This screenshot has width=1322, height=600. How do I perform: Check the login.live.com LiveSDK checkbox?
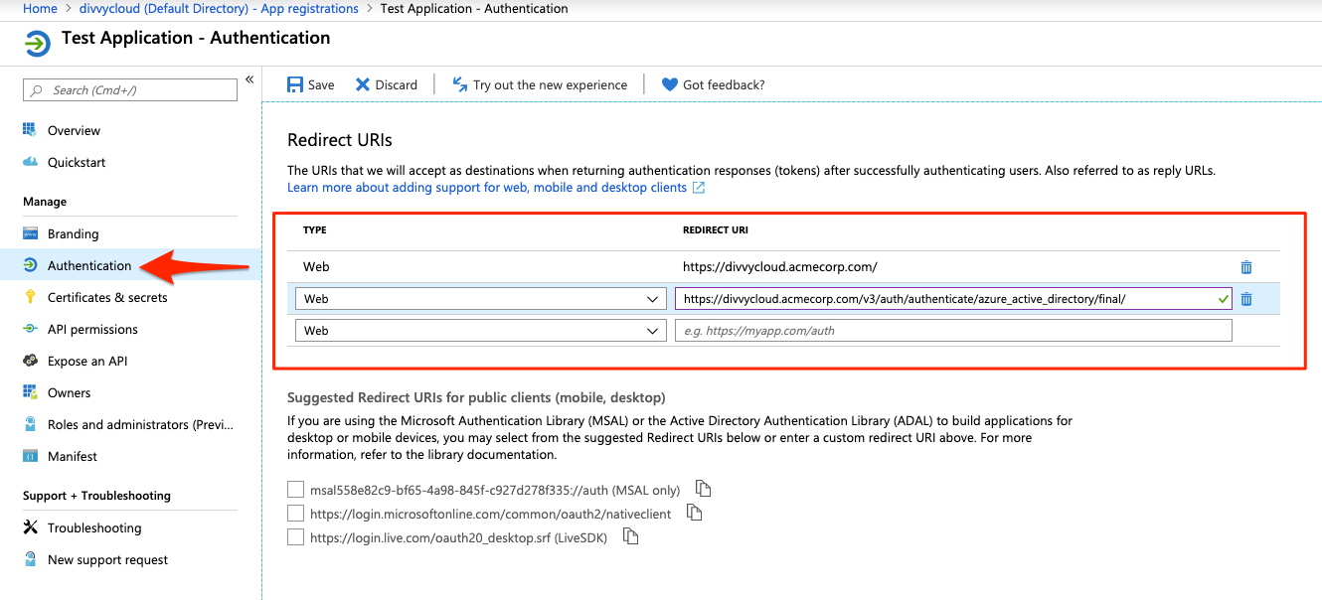[295, 536]
